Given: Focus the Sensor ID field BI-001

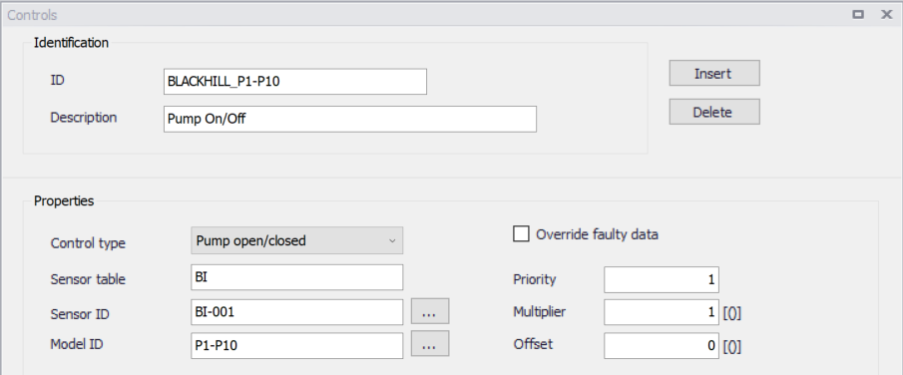Looking at the screenshot, I should coord(296,312).
